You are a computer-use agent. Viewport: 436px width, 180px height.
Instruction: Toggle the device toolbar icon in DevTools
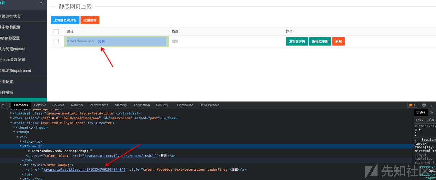click(x=4, y=105)
